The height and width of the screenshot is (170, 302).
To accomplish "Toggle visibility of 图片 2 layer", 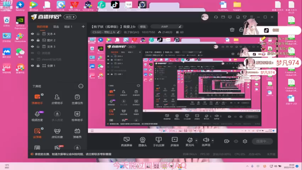I will point(32,40).
